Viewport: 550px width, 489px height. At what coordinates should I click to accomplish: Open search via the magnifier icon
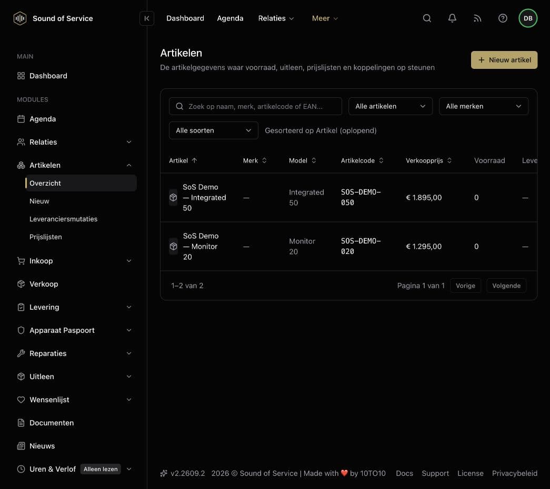[427, 18]
